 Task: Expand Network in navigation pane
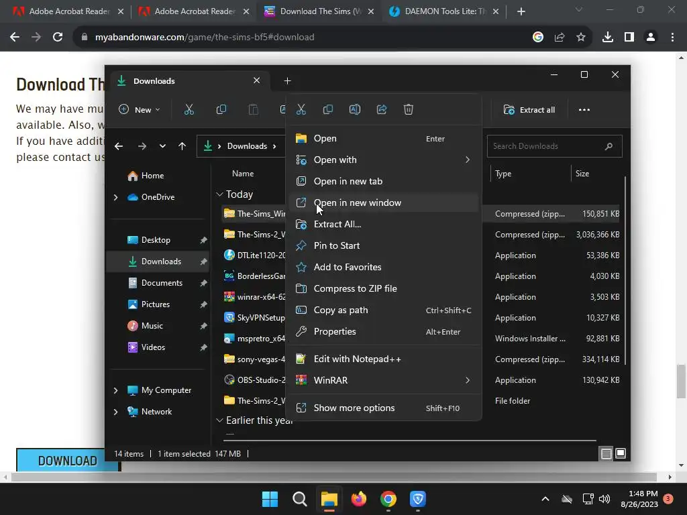pos(115,412)
